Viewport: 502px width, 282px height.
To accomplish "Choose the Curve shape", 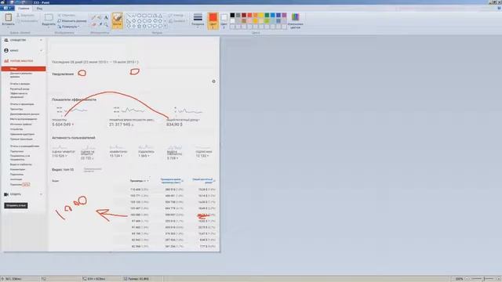I will tap(134, 16).
